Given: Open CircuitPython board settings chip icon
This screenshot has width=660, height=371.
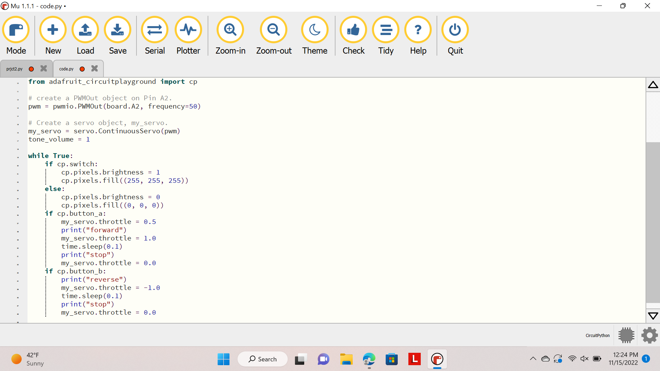Looking at the screenshot, I should tap(626, 335).
